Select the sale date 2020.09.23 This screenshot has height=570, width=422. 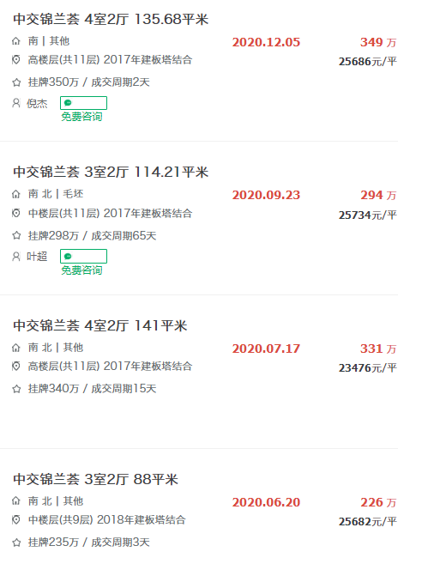pyautogui.click(x=266, y=195)
